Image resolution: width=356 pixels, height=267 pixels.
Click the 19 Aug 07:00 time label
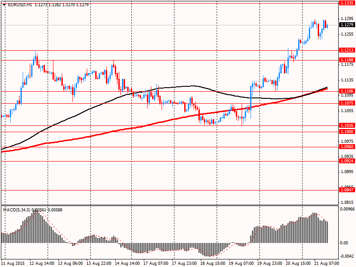tap(241, 263)
